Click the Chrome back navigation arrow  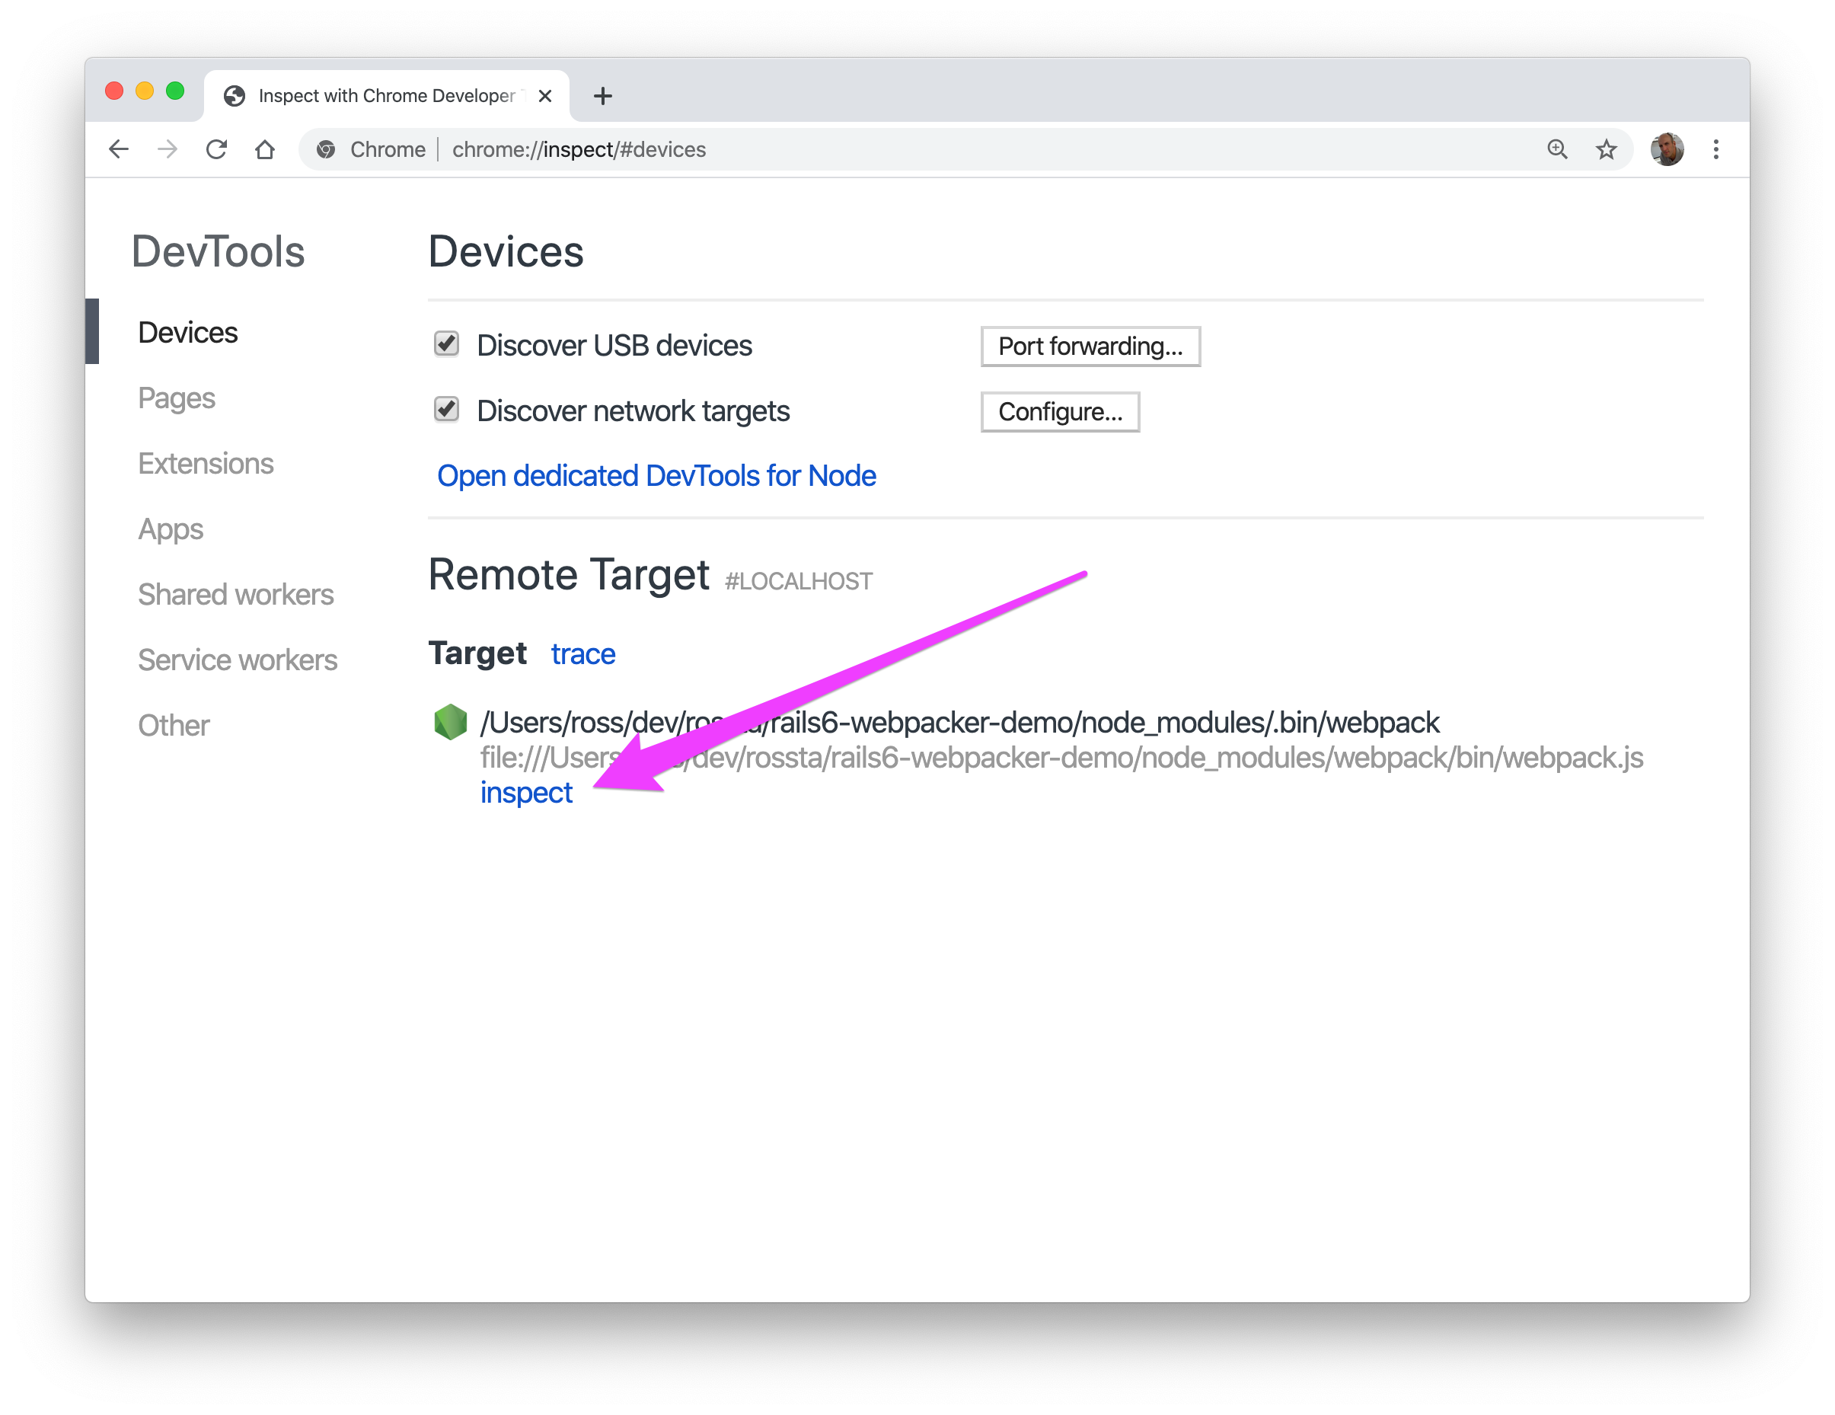120,149
